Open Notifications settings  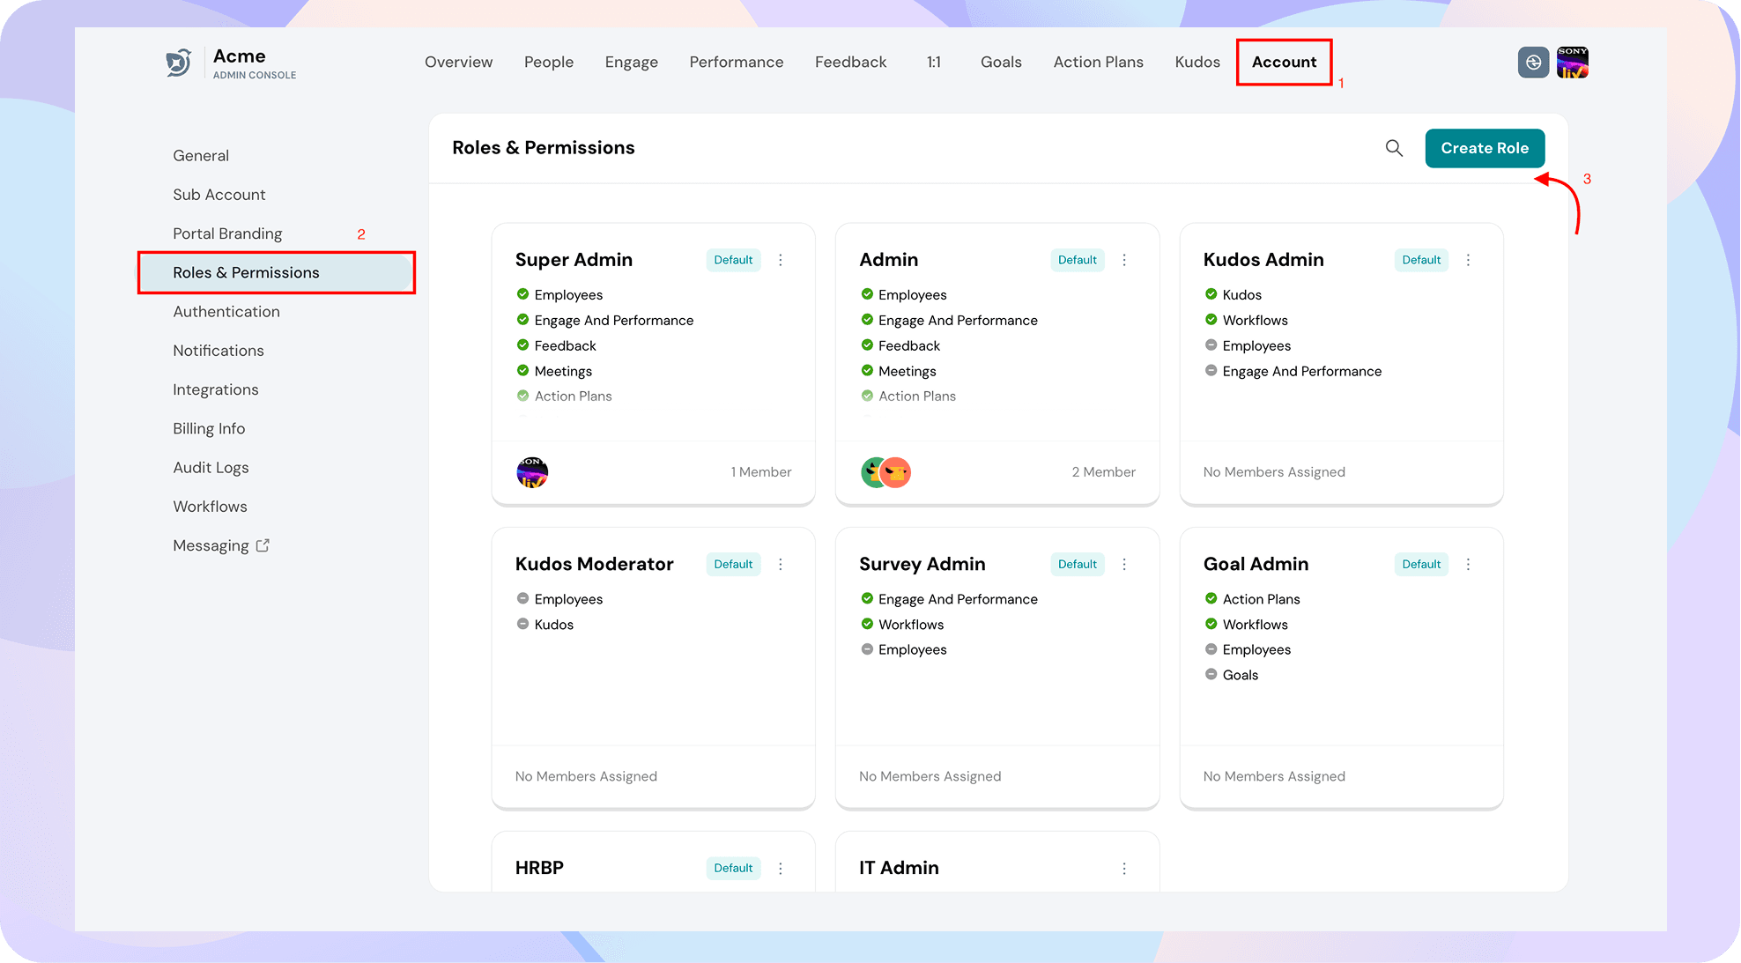pos(219,351)
